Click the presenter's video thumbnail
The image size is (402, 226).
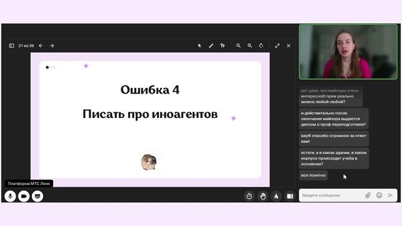coord(348,51)
